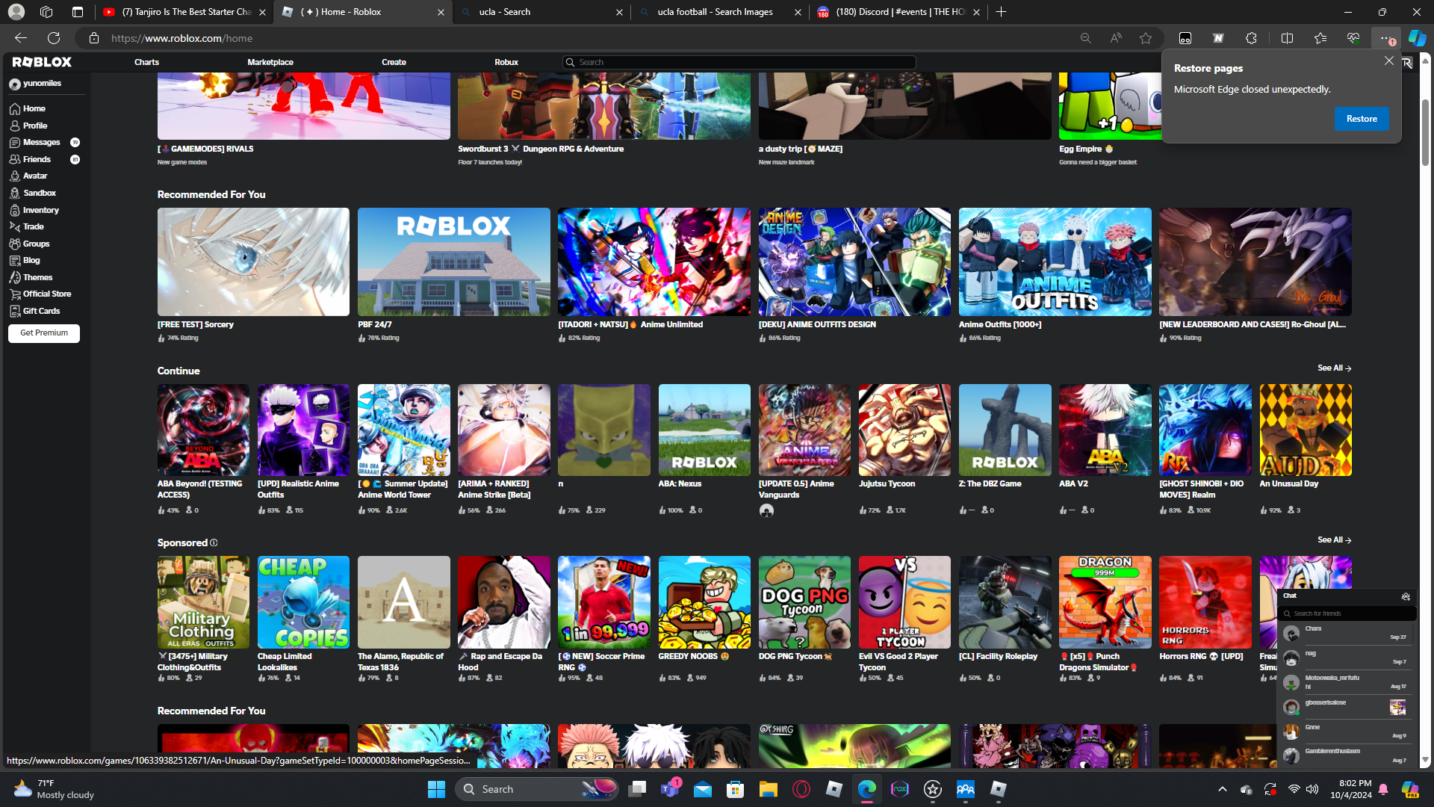Go back with browser back arrow
The width and height of the screenshot is (1434, 807).
point(21,38)
